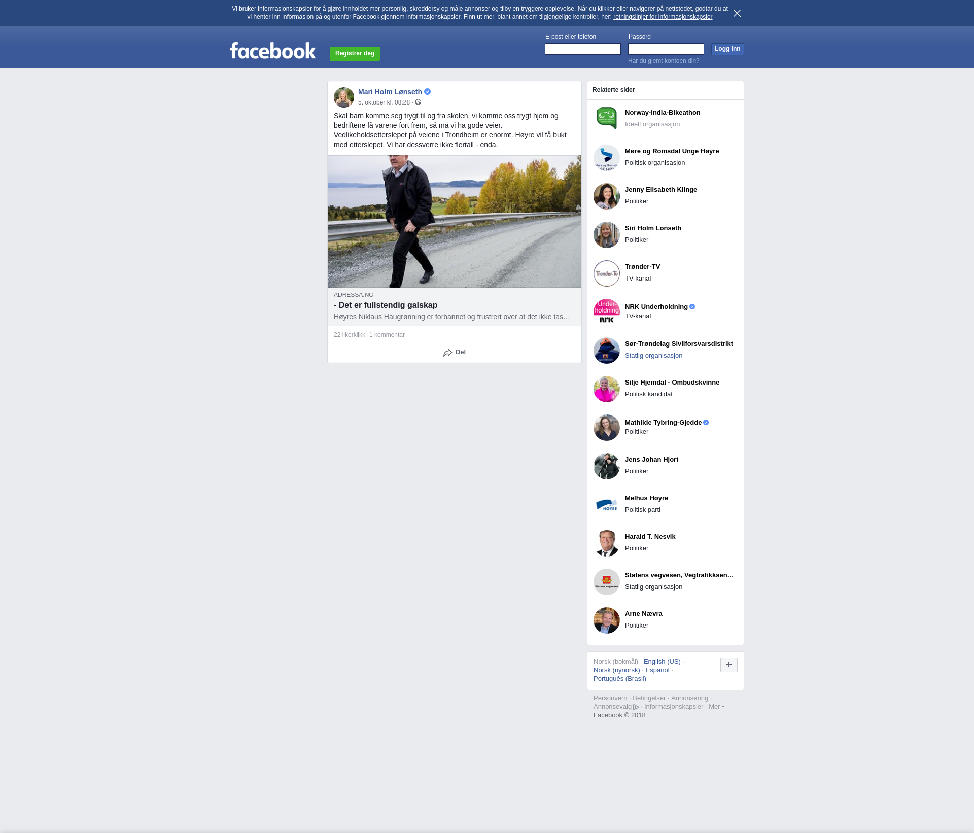Open the Mer footer dropdown
Viewport: 974px width, 833px height.
pyautogui.click(x=716, y=707)
